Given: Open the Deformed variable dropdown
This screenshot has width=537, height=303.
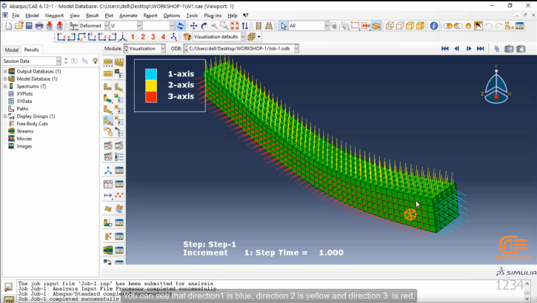Looking at the screenshot, I should [x=107, y=26].
